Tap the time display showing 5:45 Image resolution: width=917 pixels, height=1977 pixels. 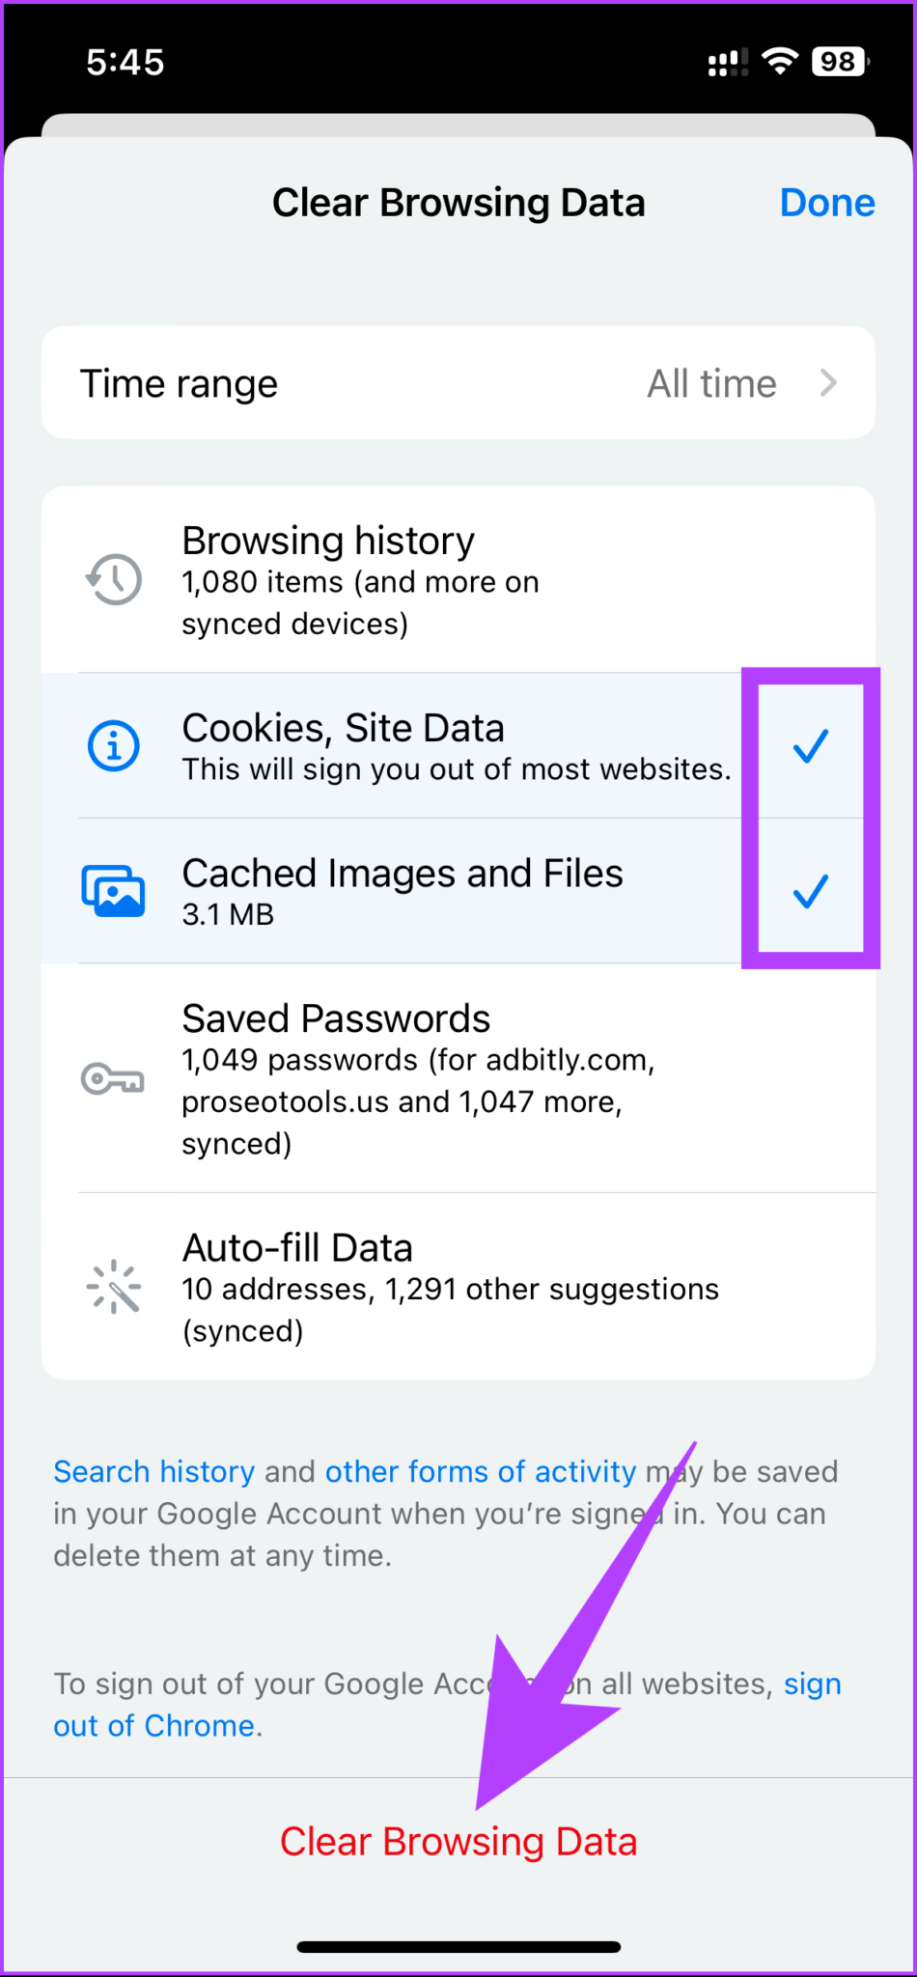[125, 61]
